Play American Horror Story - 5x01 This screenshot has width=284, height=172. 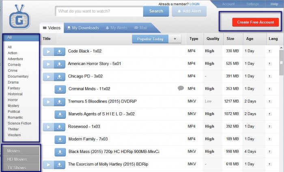[x=48, y=64]
